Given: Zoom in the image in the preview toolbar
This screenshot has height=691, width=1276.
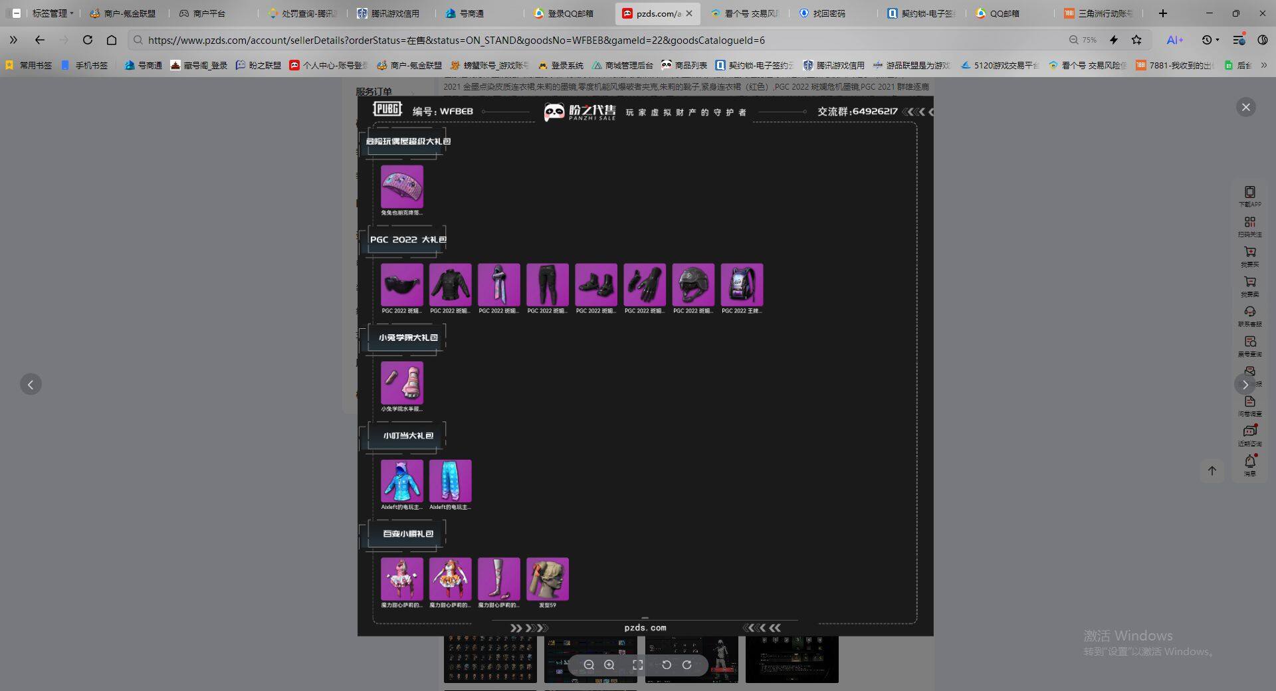Looking at the screenshot, I should click(609, 664).
